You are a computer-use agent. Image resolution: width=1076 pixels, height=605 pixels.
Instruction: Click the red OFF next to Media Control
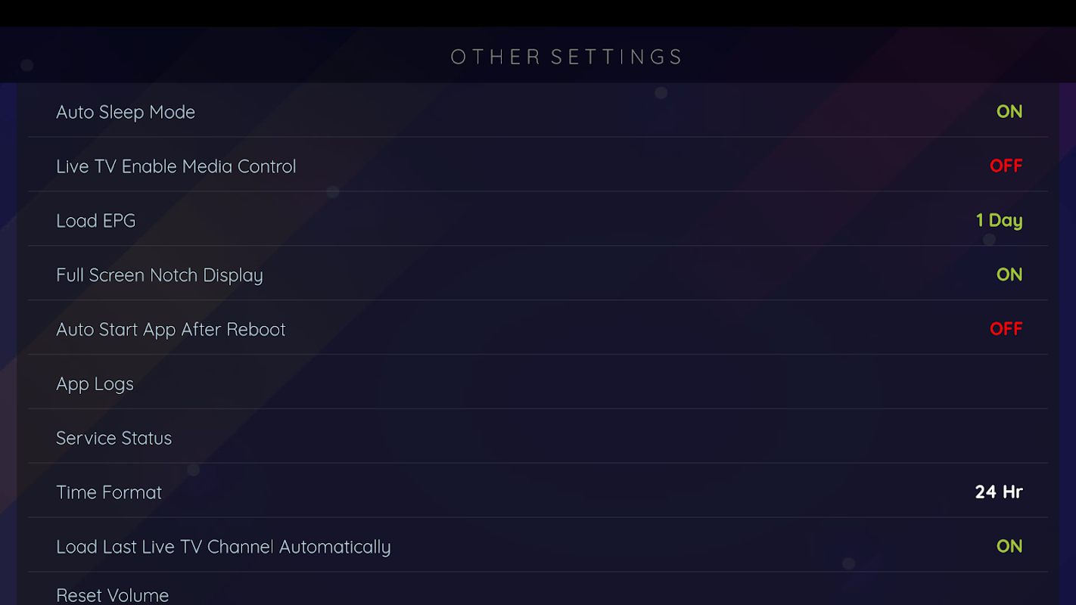click(1006, 166)
